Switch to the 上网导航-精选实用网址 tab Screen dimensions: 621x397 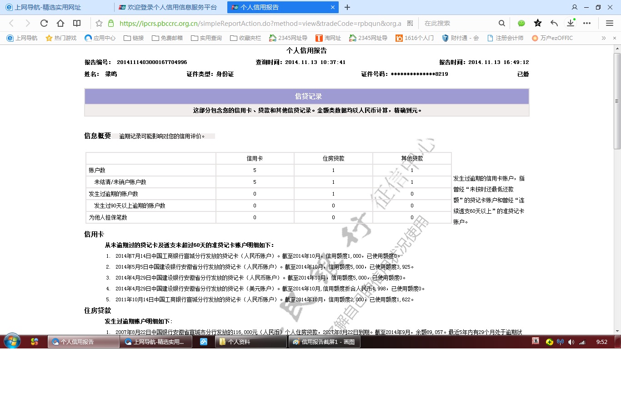point(57,7)
